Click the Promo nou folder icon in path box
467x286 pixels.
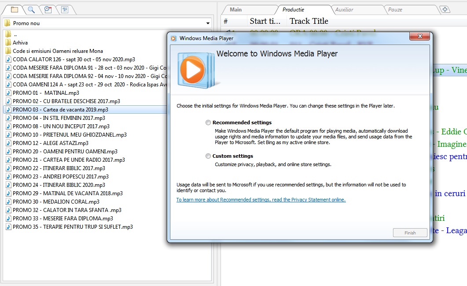7,23
